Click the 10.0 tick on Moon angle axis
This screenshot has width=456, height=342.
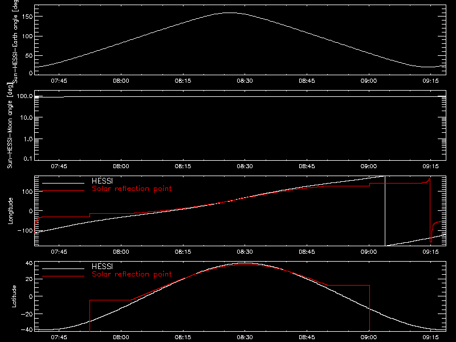[26, 117]
